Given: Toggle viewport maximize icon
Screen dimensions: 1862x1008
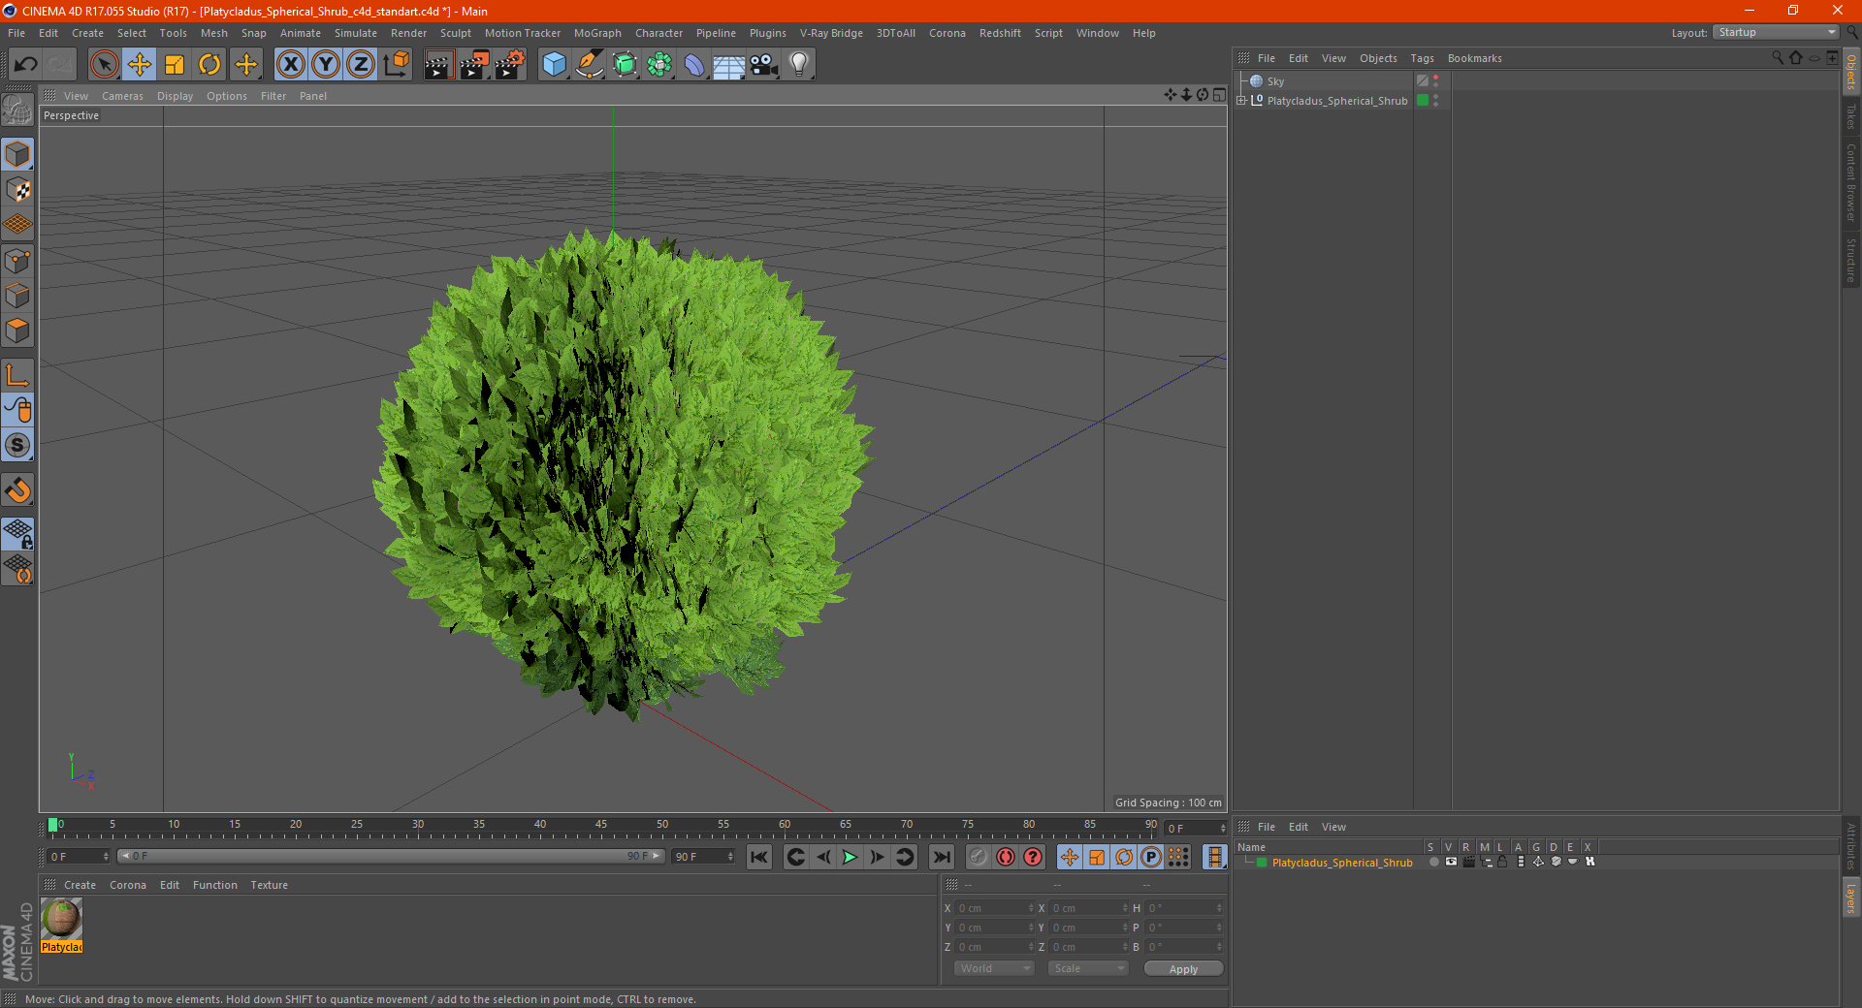Looking at the screenshot, I should click(x=1219, y=95).
